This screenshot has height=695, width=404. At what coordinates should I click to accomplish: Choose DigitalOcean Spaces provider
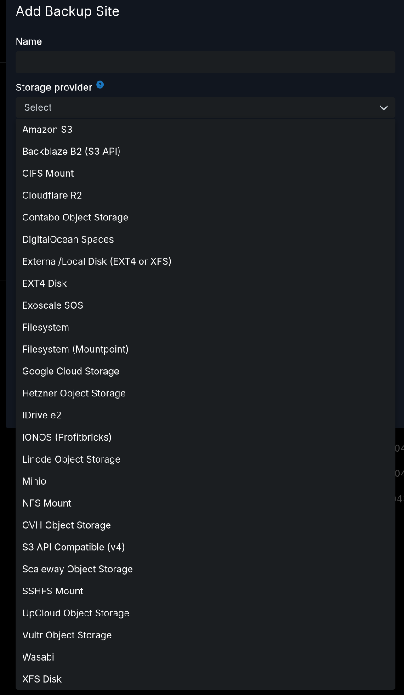(68, 239)
